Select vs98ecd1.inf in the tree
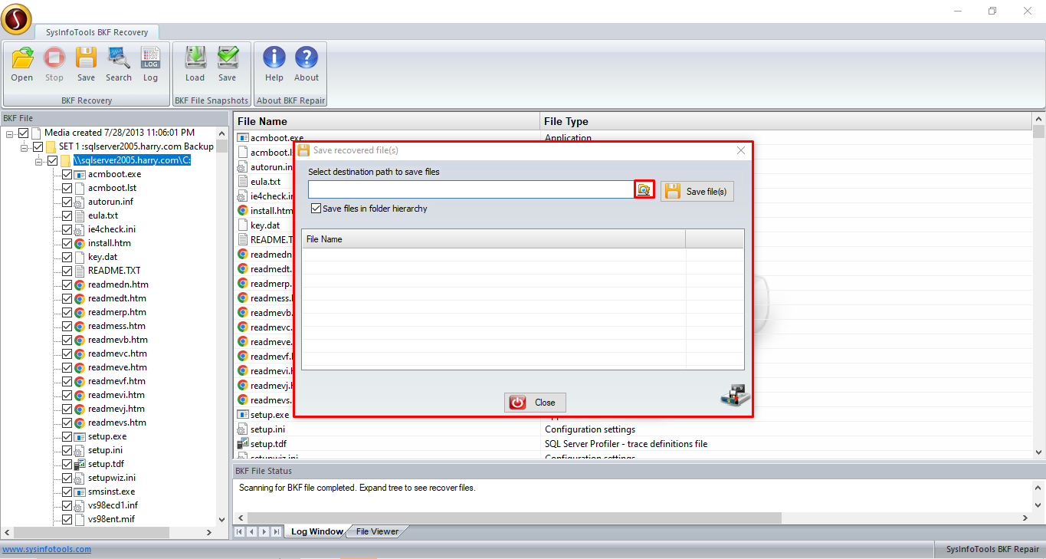This screenshot has width=1046, height=559. [113, 505]
